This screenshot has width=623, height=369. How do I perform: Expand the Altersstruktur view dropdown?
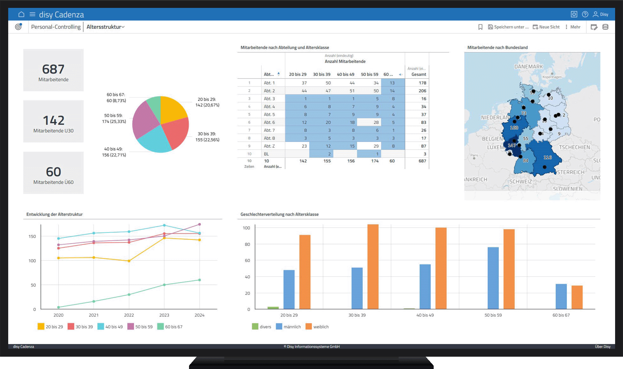pos(106,27)
